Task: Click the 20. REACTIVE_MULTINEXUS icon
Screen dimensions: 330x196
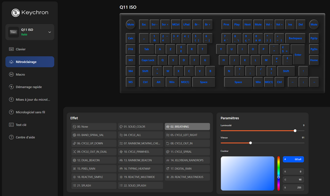Action: point(168,177)
